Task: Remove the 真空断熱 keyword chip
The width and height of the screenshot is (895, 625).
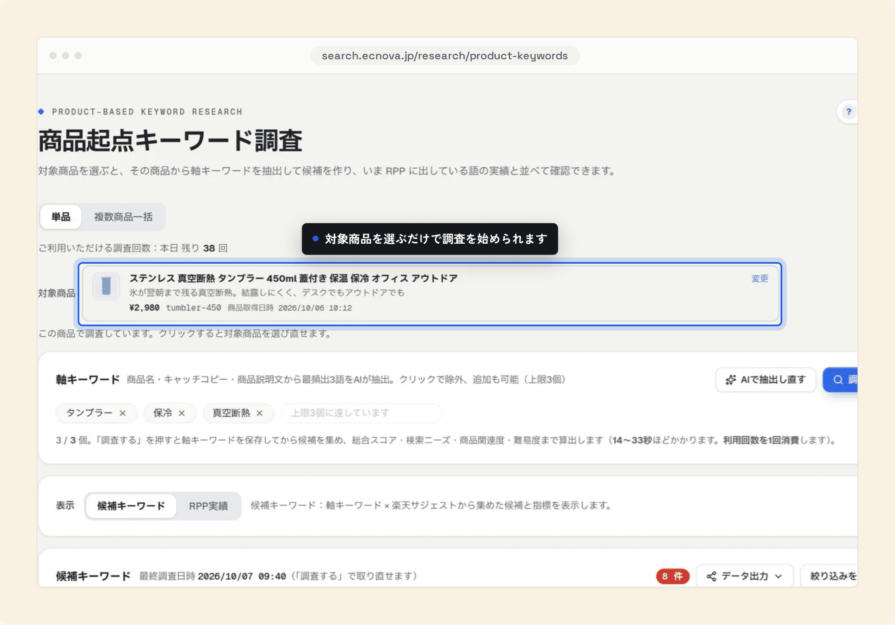Action: pyautogui.click(x=260, y=413)
